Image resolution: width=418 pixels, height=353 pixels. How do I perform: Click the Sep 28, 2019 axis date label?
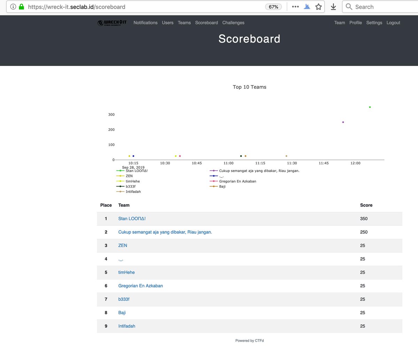coord(133,167)
